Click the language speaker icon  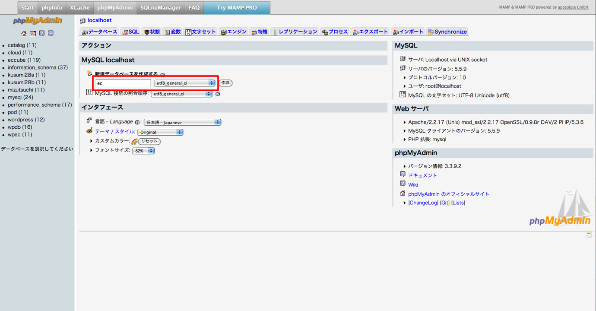pos(89,121)
